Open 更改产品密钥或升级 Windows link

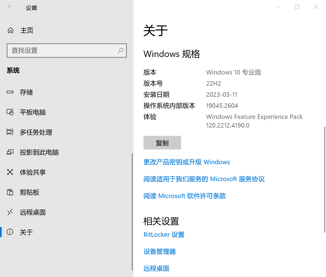[x=186, y=162]
